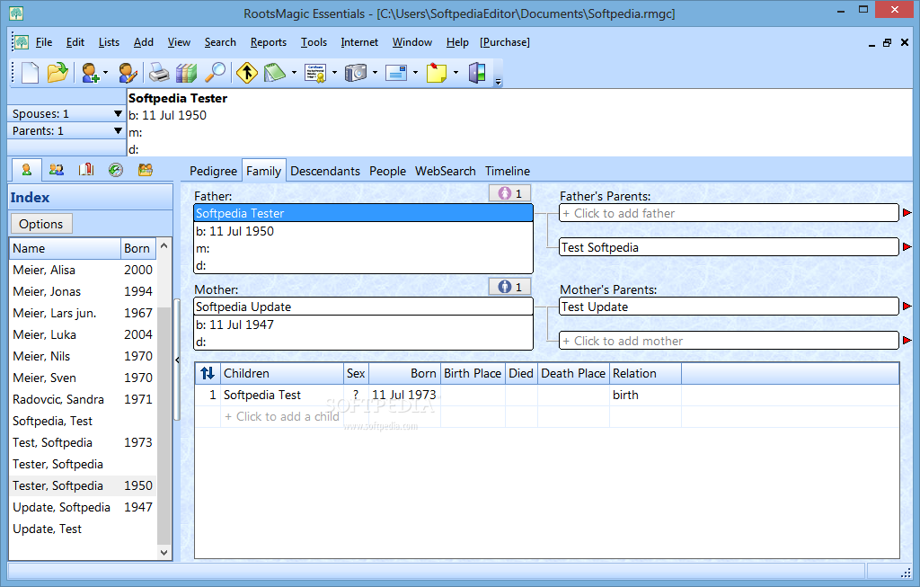Screen dimensions: 920x587
Task: Sort index by Born column header
Action: click(x=137, y=248)
